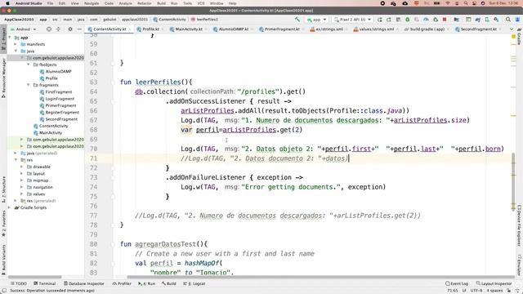523x294 pixels.
Task: Expand the drawable folder
Action: tap(22, 167)
